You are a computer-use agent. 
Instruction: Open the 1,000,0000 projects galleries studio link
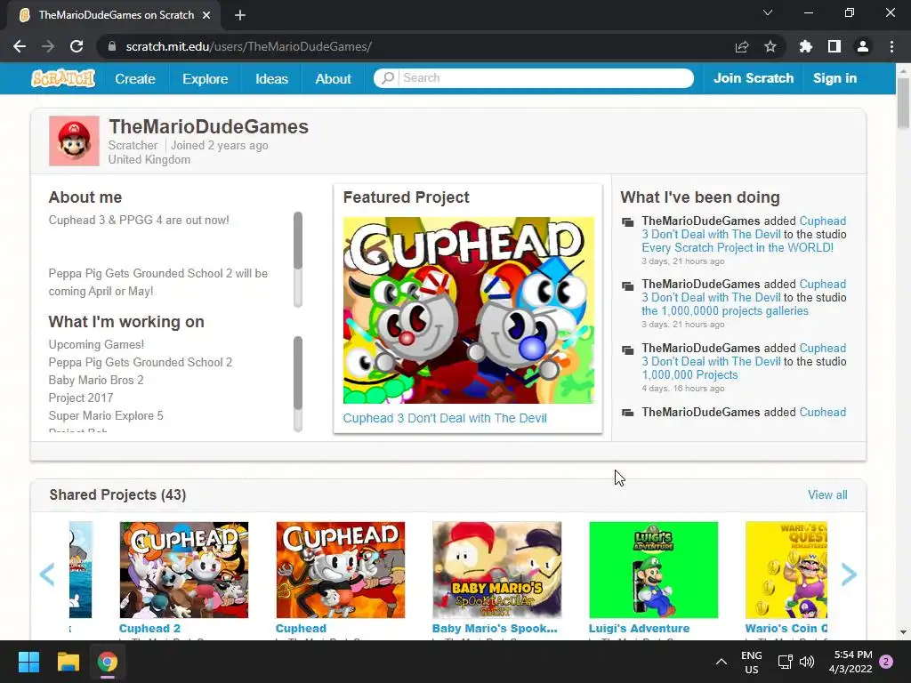[x=725, y=310]
